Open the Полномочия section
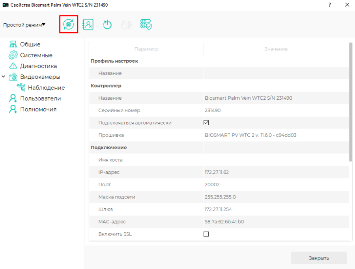The height and width of the screenshot is (269, 355). pos(39,109)
